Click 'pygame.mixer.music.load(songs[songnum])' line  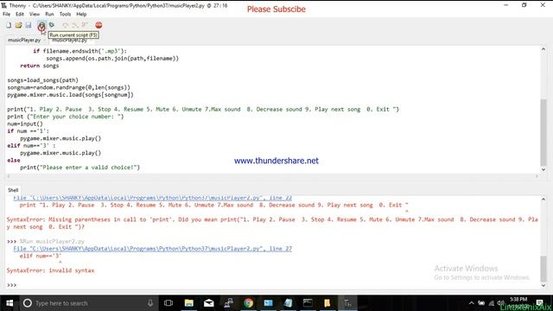(70, 95)
